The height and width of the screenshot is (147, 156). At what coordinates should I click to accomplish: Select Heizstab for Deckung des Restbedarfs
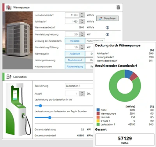click(x=75, y=41)
